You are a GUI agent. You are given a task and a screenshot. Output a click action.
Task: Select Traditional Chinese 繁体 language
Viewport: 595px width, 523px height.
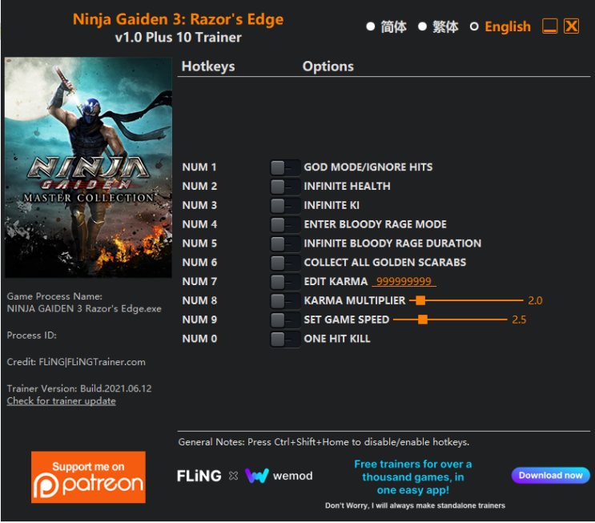coord(438,26)
